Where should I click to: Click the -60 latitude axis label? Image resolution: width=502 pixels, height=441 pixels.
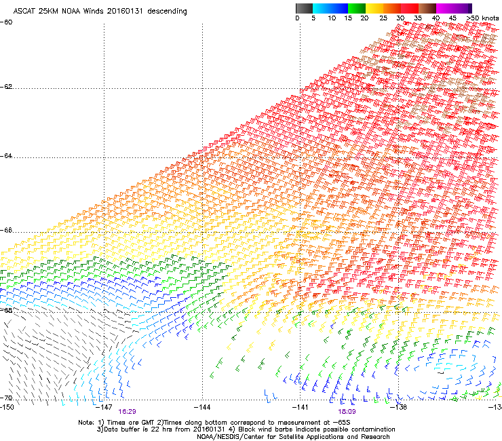[x=6, y=22]
